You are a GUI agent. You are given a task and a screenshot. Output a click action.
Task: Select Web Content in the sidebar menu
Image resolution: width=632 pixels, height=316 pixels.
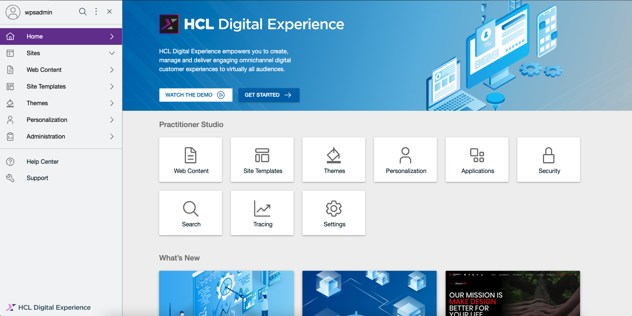61,70
